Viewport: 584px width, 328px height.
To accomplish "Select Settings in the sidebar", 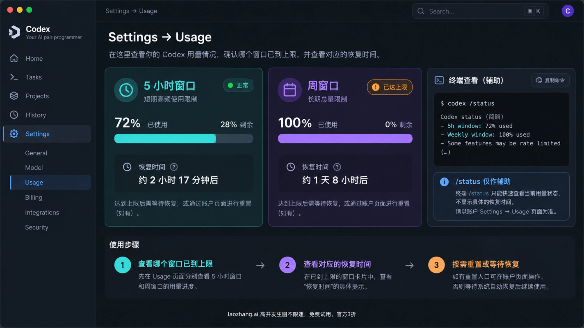I will [47, 134].
